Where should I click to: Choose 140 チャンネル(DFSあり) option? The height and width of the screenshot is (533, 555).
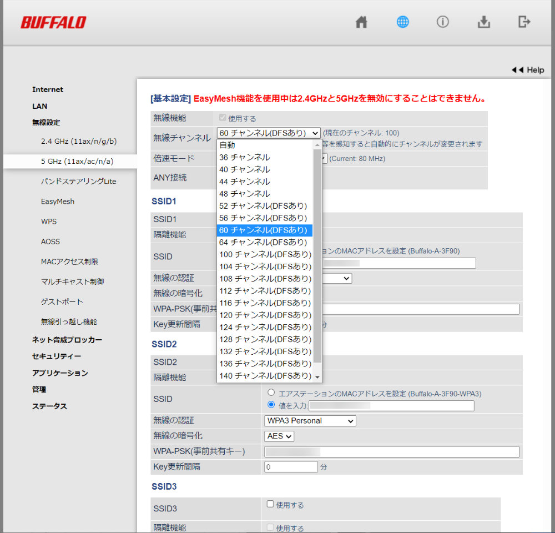point(264,376)
